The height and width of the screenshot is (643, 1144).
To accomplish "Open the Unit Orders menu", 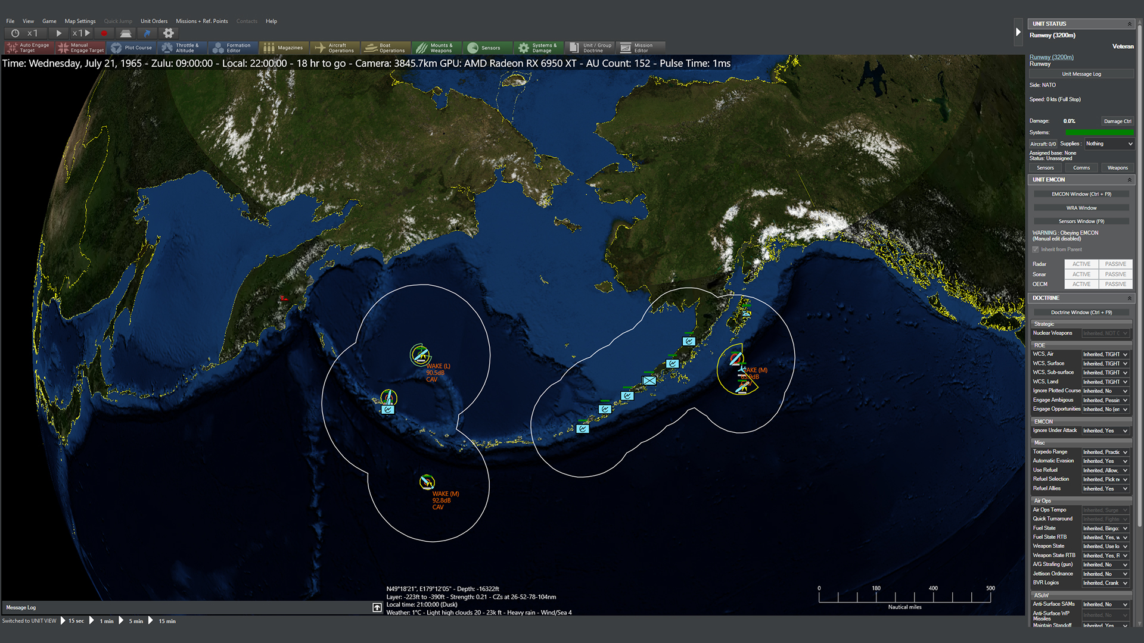I will click(x=154, y=21).
